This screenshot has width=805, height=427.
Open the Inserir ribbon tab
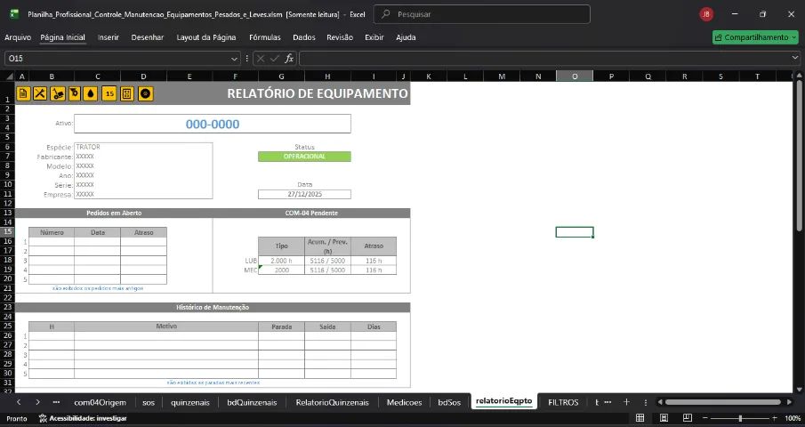[x=109, y=37]
